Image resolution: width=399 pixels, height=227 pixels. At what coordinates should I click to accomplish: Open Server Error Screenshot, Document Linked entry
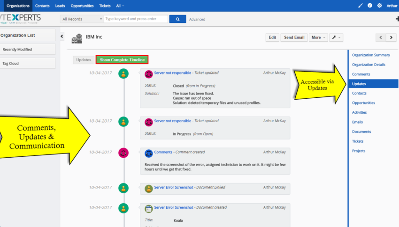[174, 187]
